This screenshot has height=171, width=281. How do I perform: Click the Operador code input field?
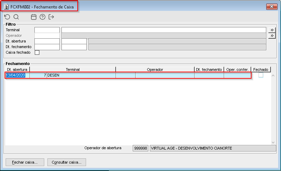[x=47, y=35]
